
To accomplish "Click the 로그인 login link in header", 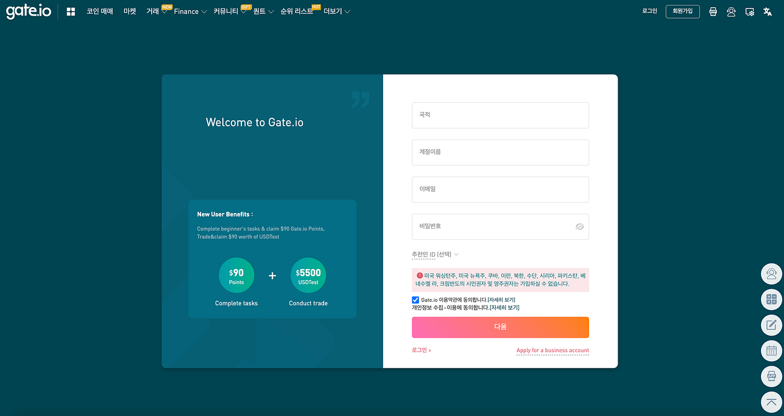I will 650,11.
